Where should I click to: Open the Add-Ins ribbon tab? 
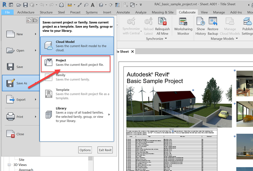pos(236,12)
